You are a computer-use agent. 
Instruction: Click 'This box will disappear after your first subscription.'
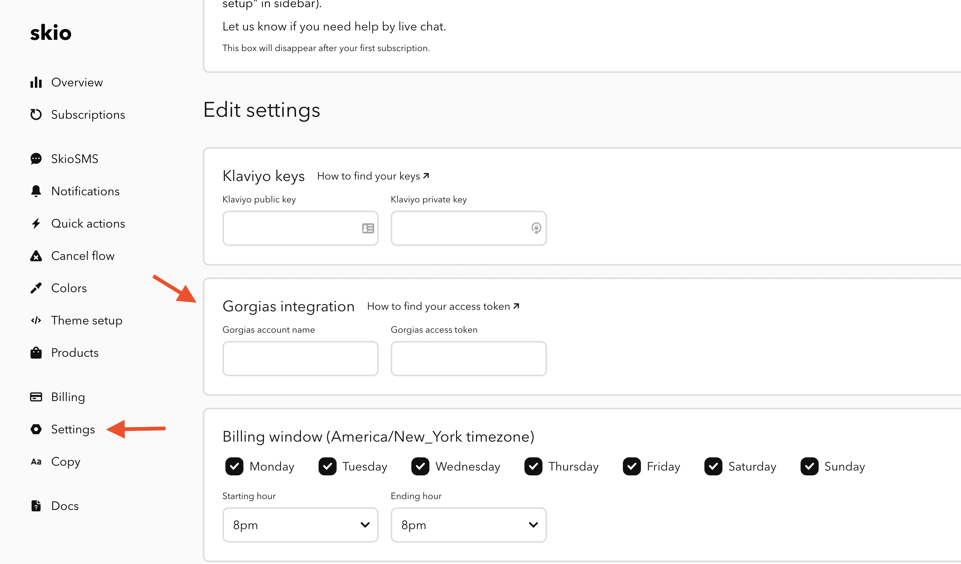[x=326, y=48]
